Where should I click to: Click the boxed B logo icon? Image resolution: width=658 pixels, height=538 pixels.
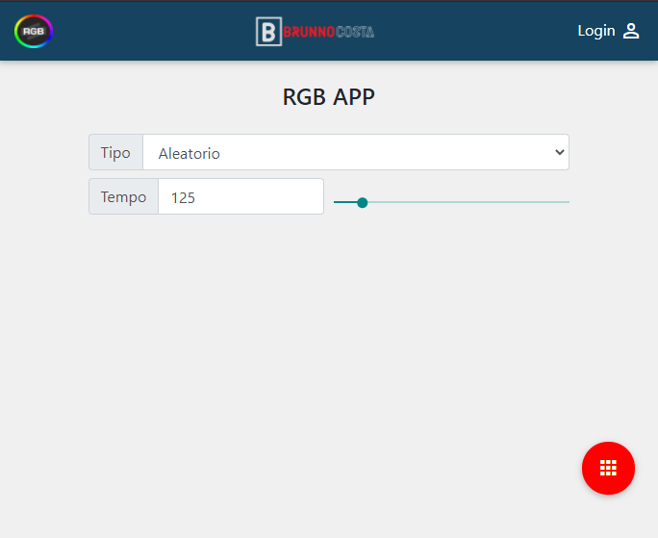point(268,32)
